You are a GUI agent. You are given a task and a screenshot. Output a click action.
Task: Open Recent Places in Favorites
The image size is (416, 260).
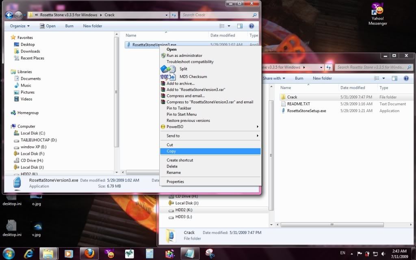click(x=32, y=58)
